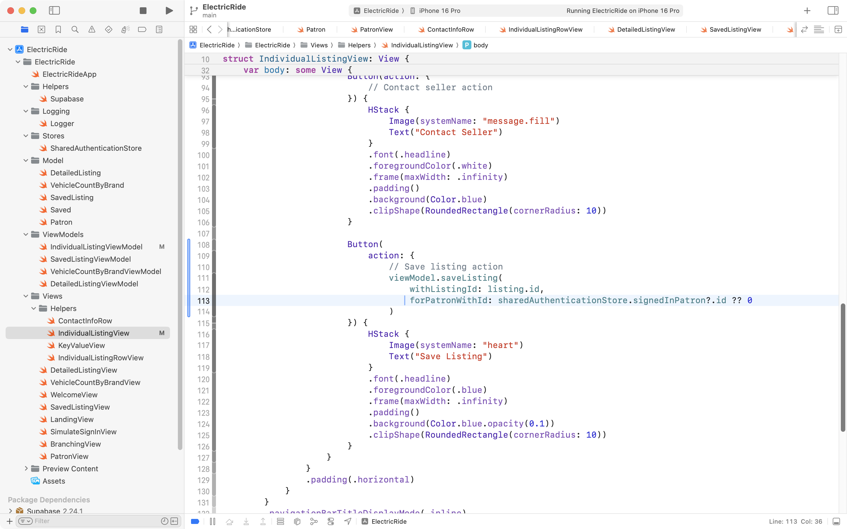Open Debug Memory Graph icon
Screen dimensions: 847x529
pyautogui.click(x=314, y=521)
